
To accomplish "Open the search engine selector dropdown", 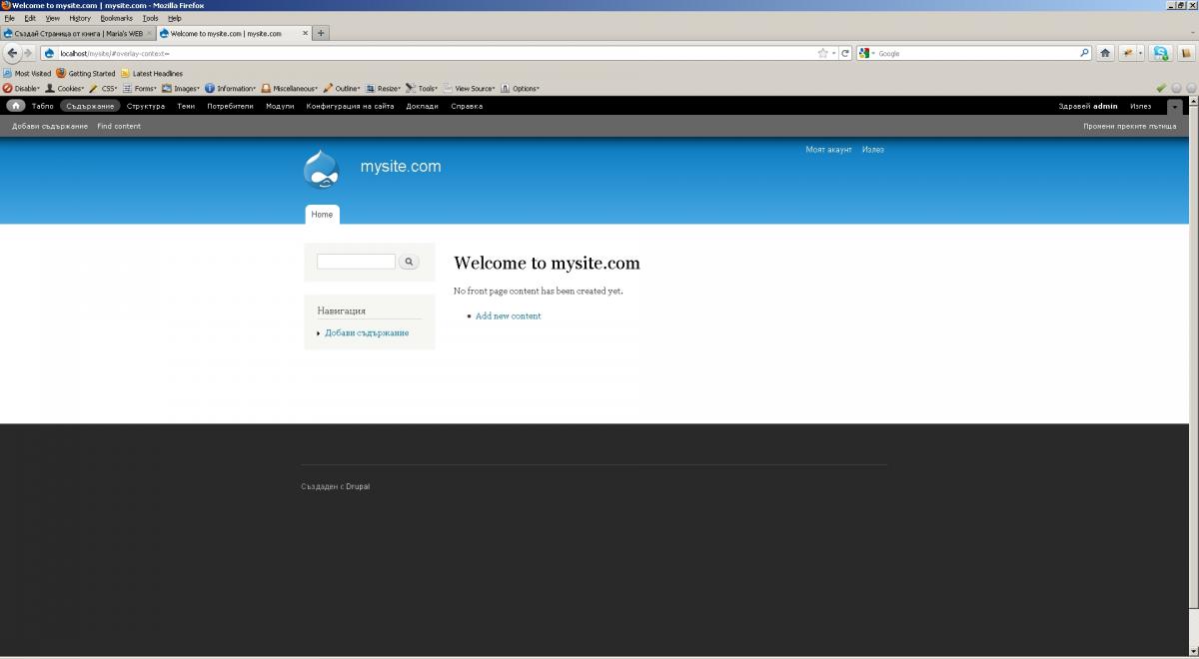I will (x=867, y=53).
